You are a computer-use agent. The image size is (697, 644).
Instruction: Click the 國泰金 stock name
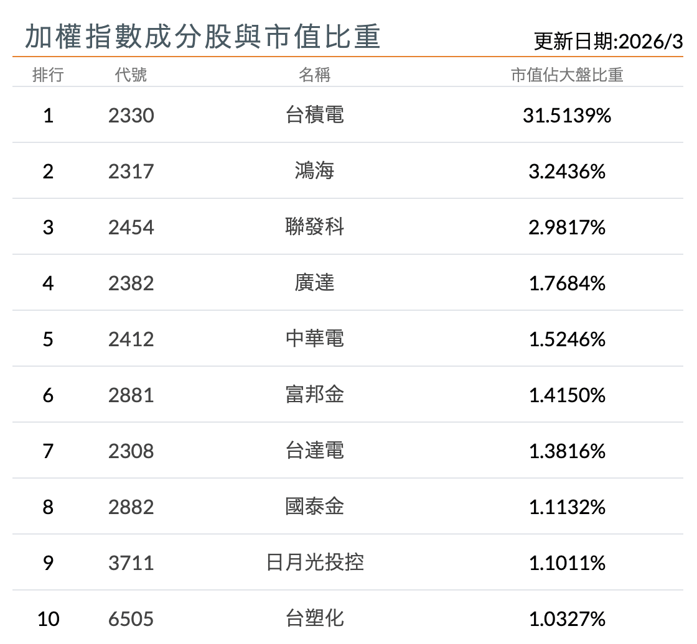tap(313, 507)
